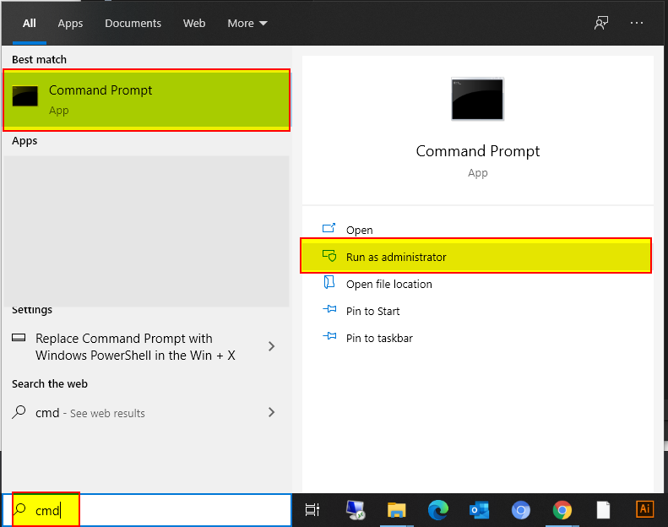Click the Task View taskbar icon
Viewport: 668px width, 527px height.
(x=312, y=509)
